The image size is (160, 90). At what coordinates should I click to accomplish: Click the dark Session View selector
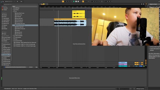point(146,6)
